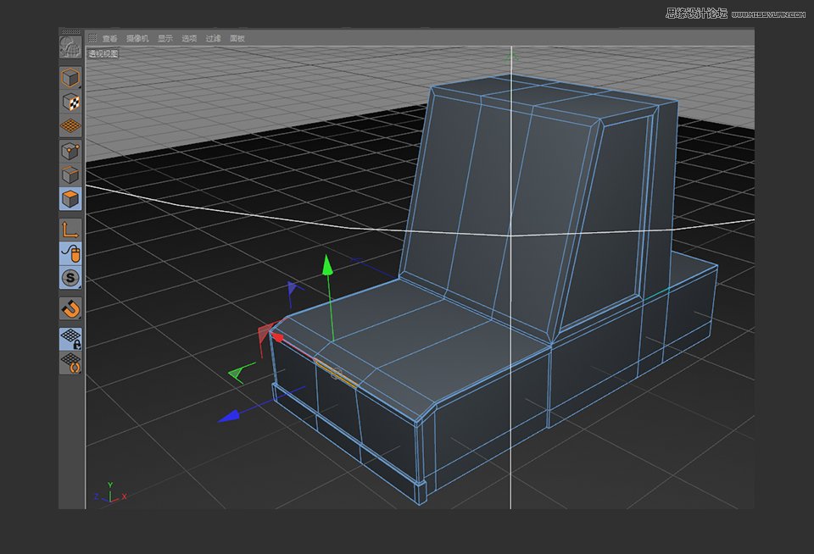
Task: Click the dotted grid handle left of the menus
Action: pos(93,38)
